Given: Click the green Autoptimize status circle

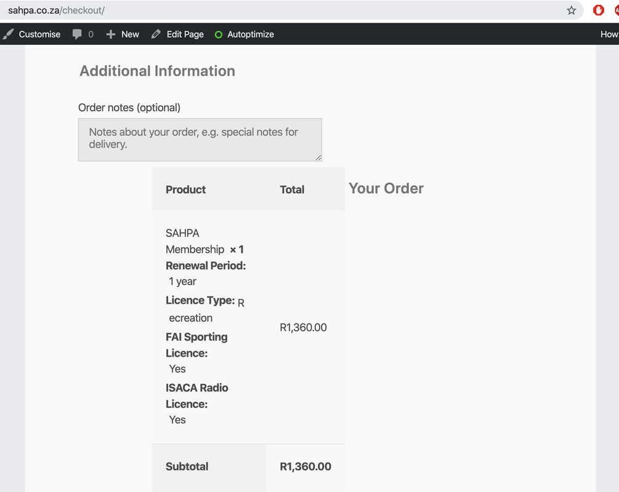Looking at the screenshot, I should pyautogui.click(x=218, y=34).
